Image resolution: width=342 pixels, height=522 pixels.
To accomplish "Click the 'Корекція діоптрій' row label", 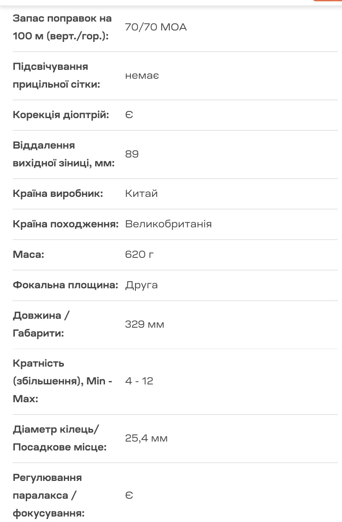I will point(61,115).
